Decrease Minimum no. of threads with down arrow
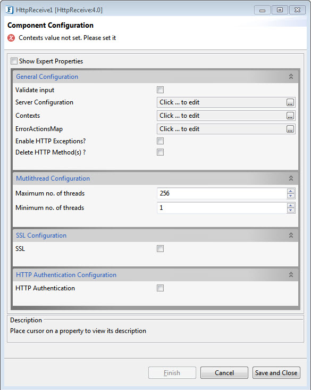 291,210
